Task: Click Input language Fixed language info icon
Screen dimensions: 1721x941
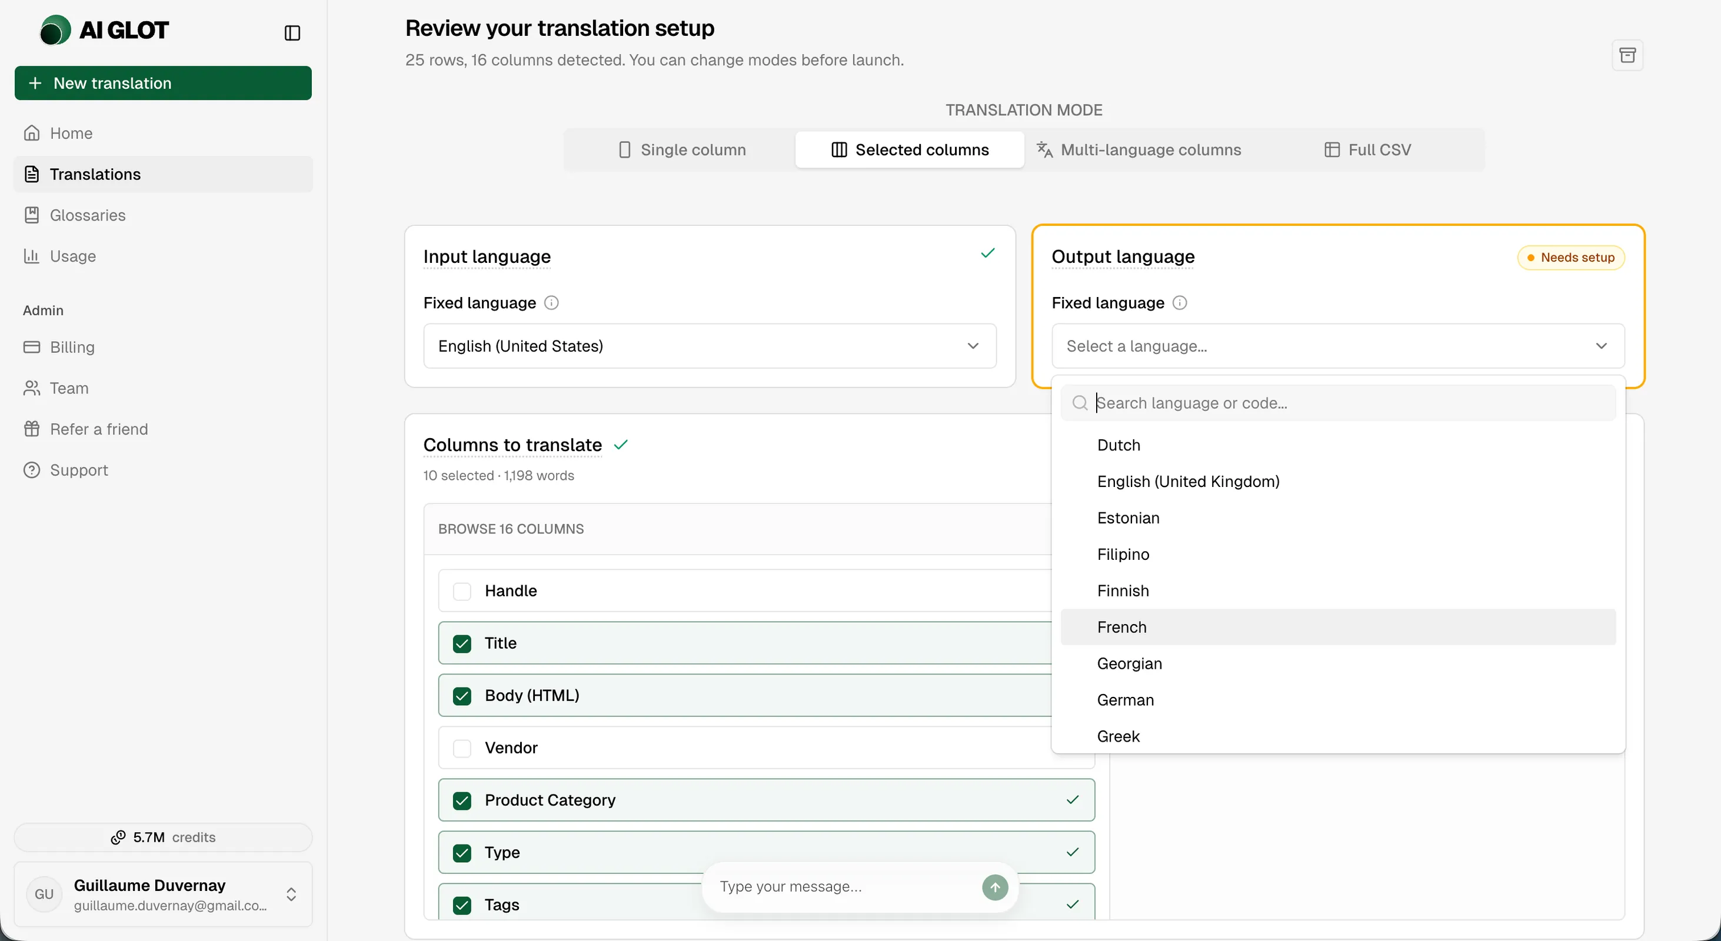Action: [x=551, y=303]
